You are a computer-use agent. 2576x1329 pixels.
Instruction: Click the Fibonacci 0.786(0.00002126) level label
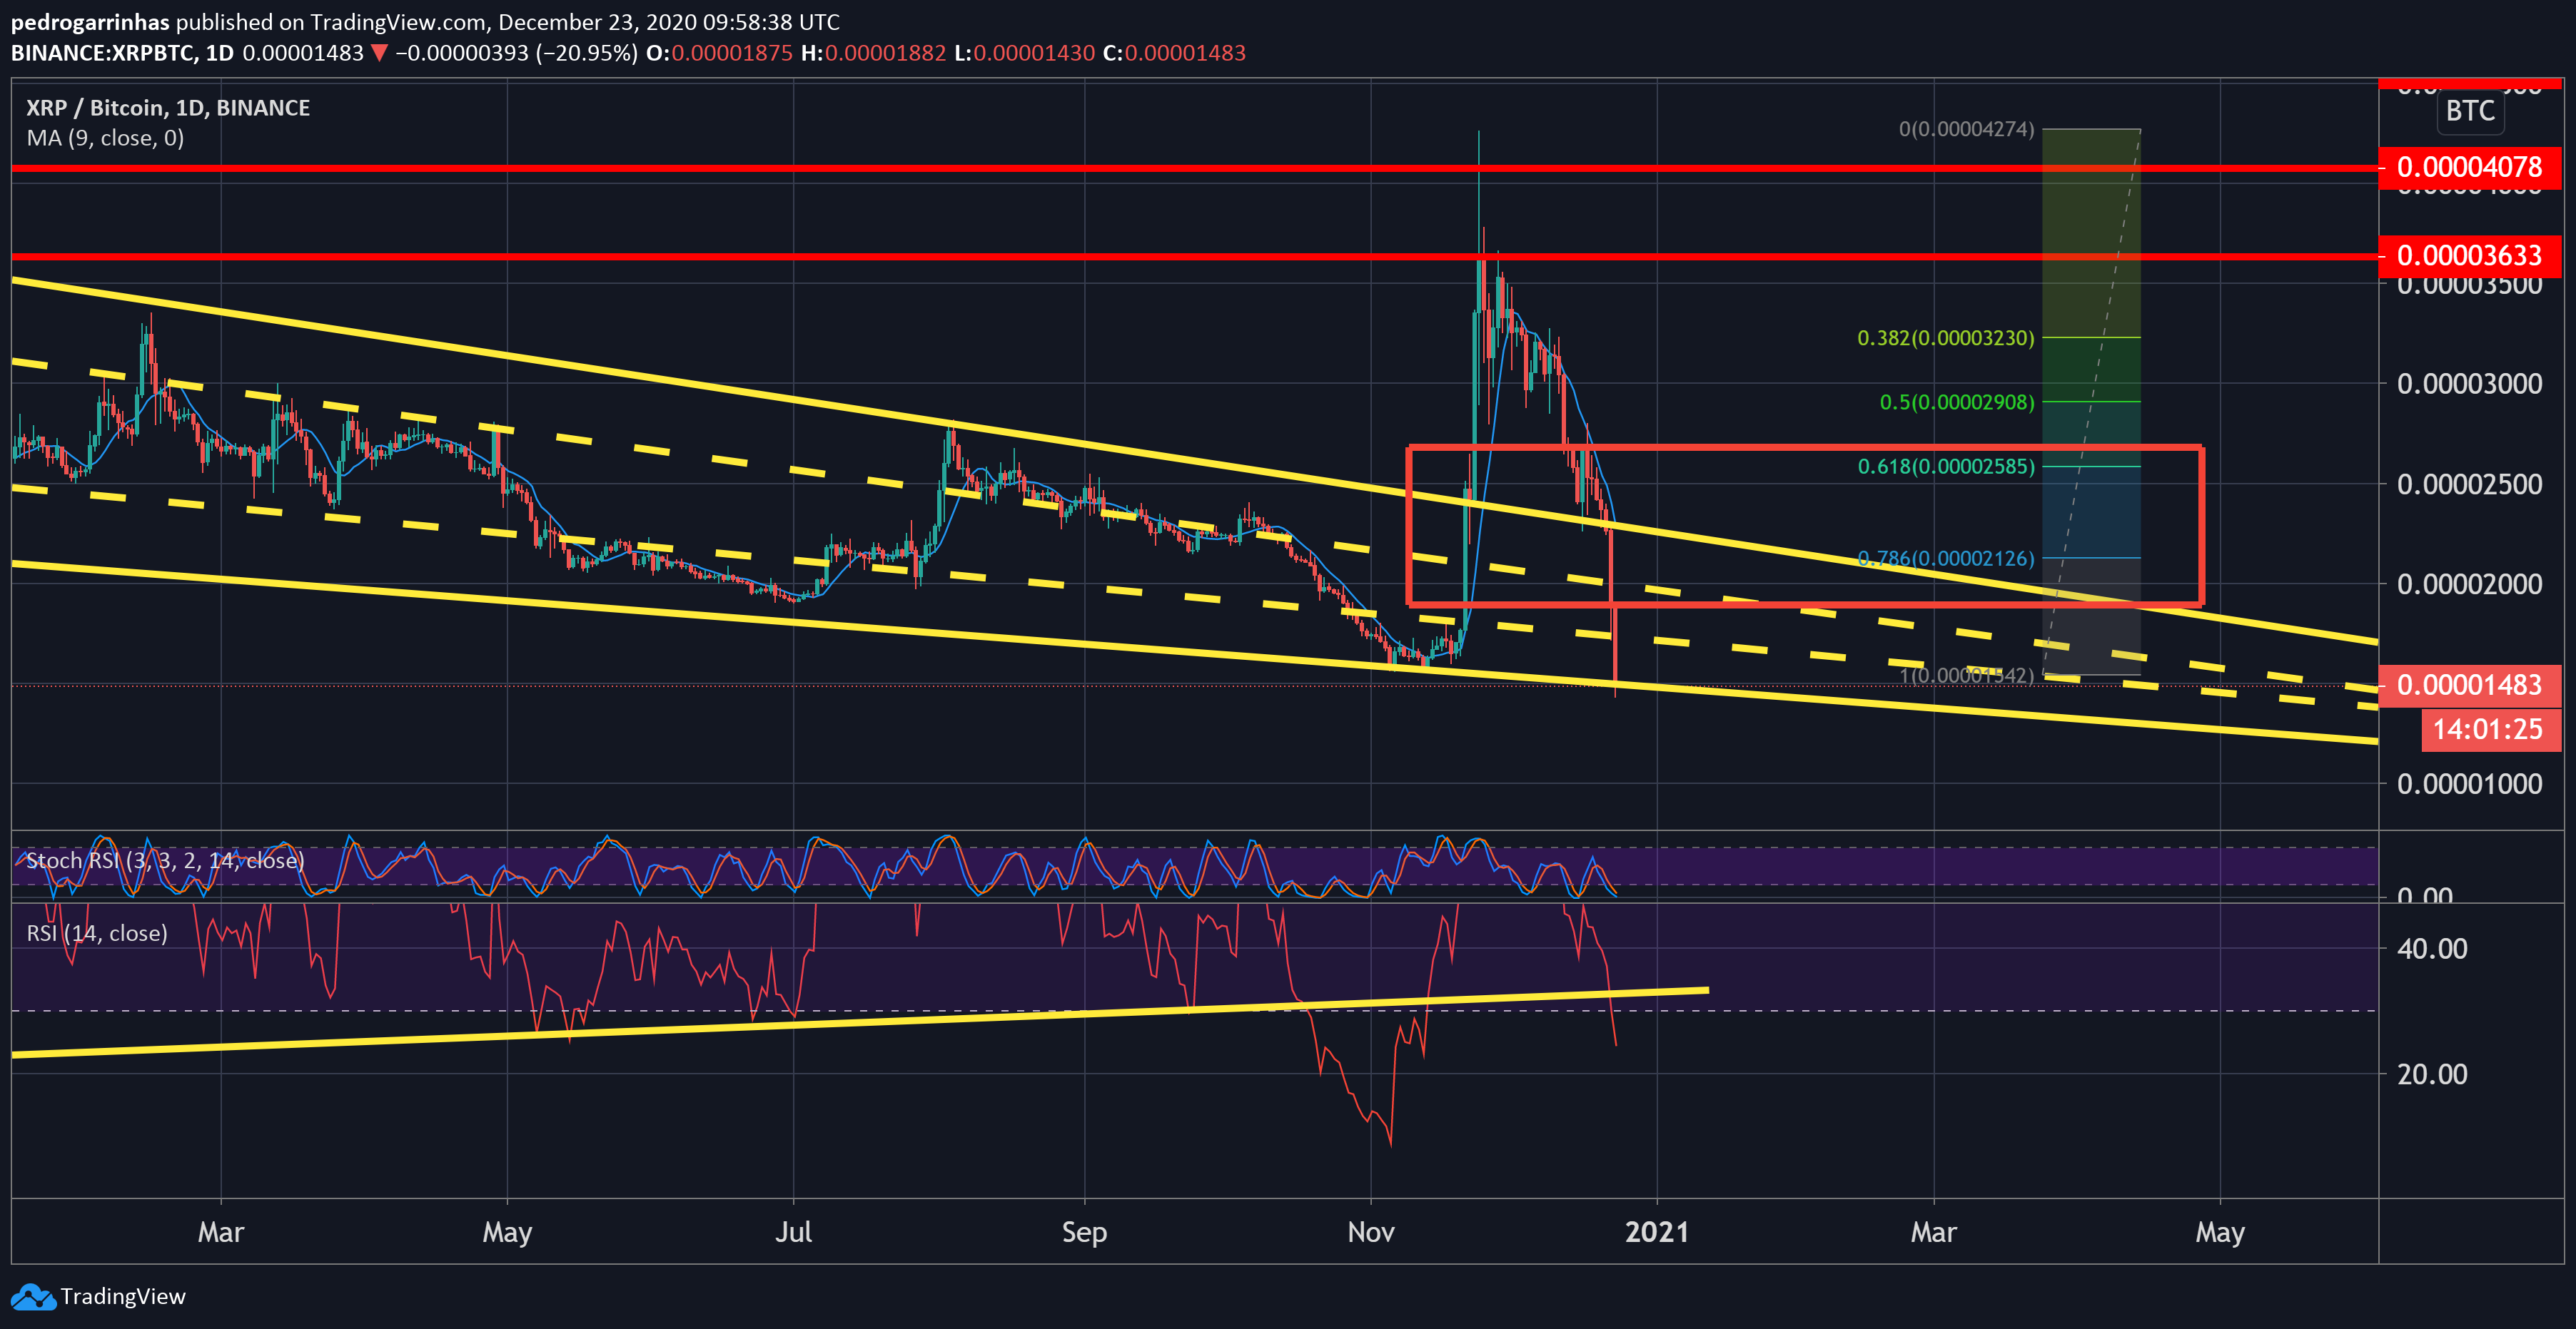1945,559
